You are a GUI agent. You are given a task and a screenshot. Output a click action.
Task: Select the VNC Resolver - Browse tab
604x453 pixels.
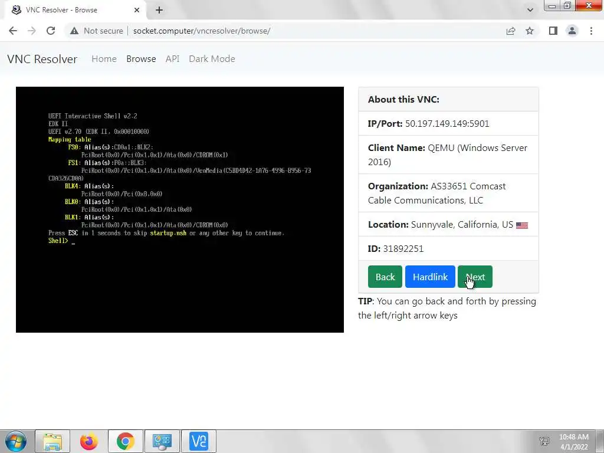(x=75, y=10)
